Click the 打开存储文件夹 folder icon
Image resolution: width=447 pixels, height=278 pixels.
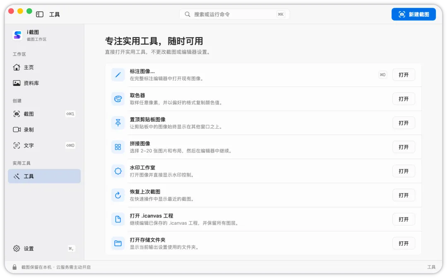118,243
